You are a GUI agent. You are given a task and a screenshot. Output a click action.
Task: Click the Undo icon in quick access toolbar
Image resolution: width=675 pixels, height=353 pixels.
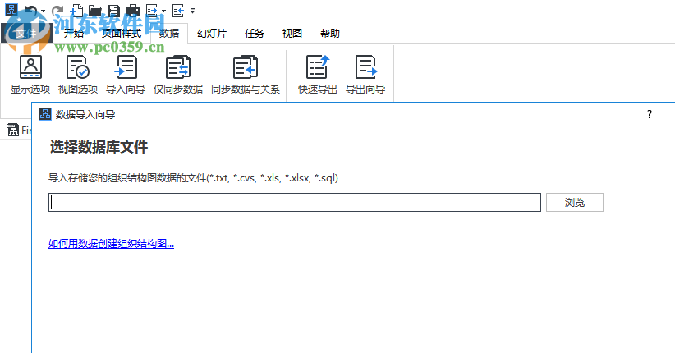pos(31,11)
